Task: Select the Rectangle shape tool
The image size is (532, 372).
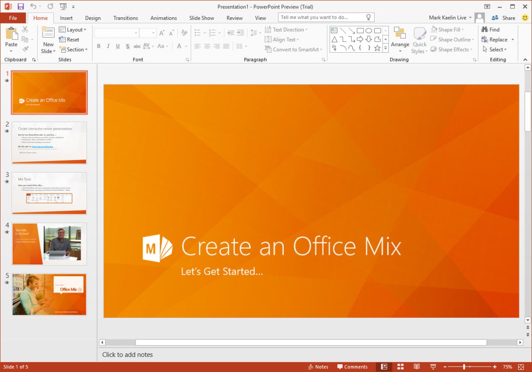Action: coord(360,30)
